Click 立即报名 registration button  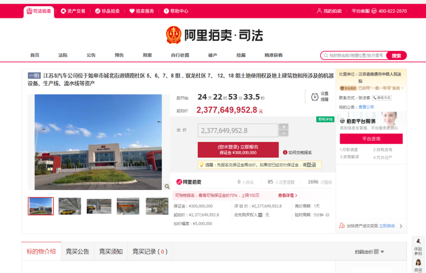pos(238,150)
